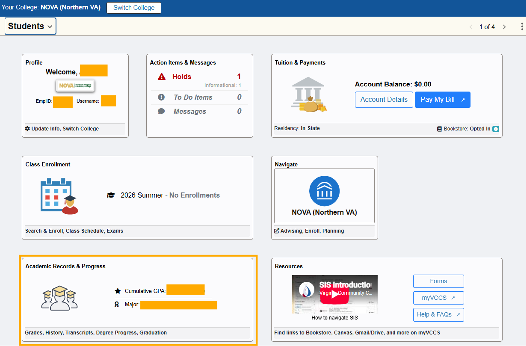526x346 pixels.
Task: Click the Account Balance: $0.00 text
Action: (x=393, y=84)
